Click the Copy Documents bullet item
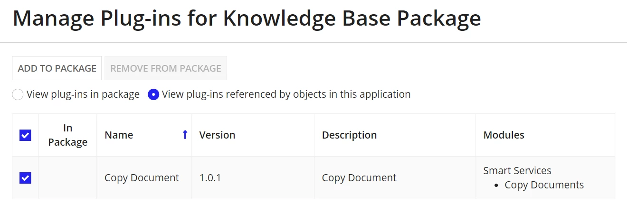 tap(544, 185)
